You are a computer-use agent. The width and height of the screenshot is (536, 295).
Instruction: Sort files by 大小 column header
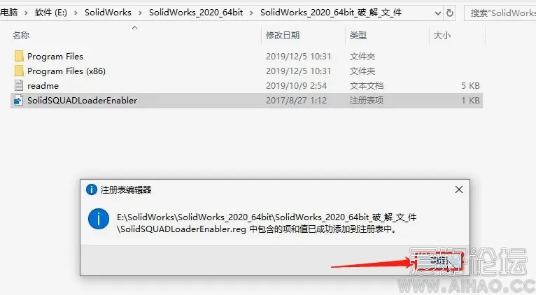(442, 35)
